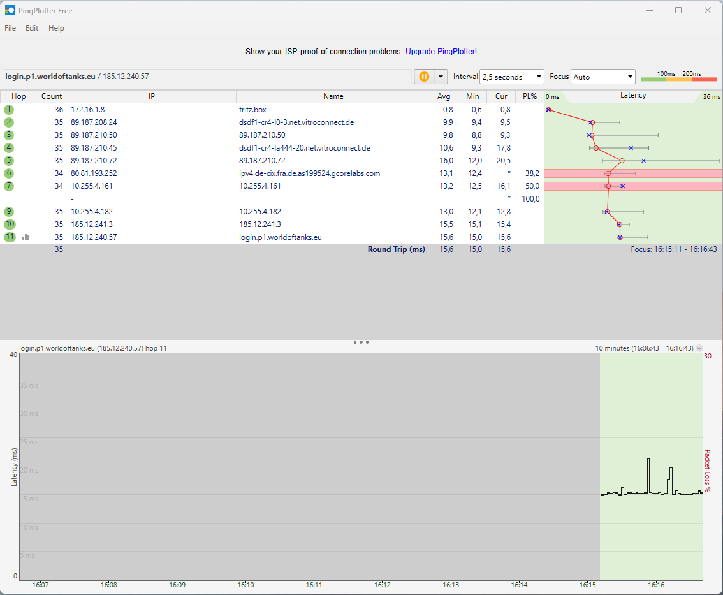Click IP cell 10.255.4.182
The image size is (723, 595).
91,211
